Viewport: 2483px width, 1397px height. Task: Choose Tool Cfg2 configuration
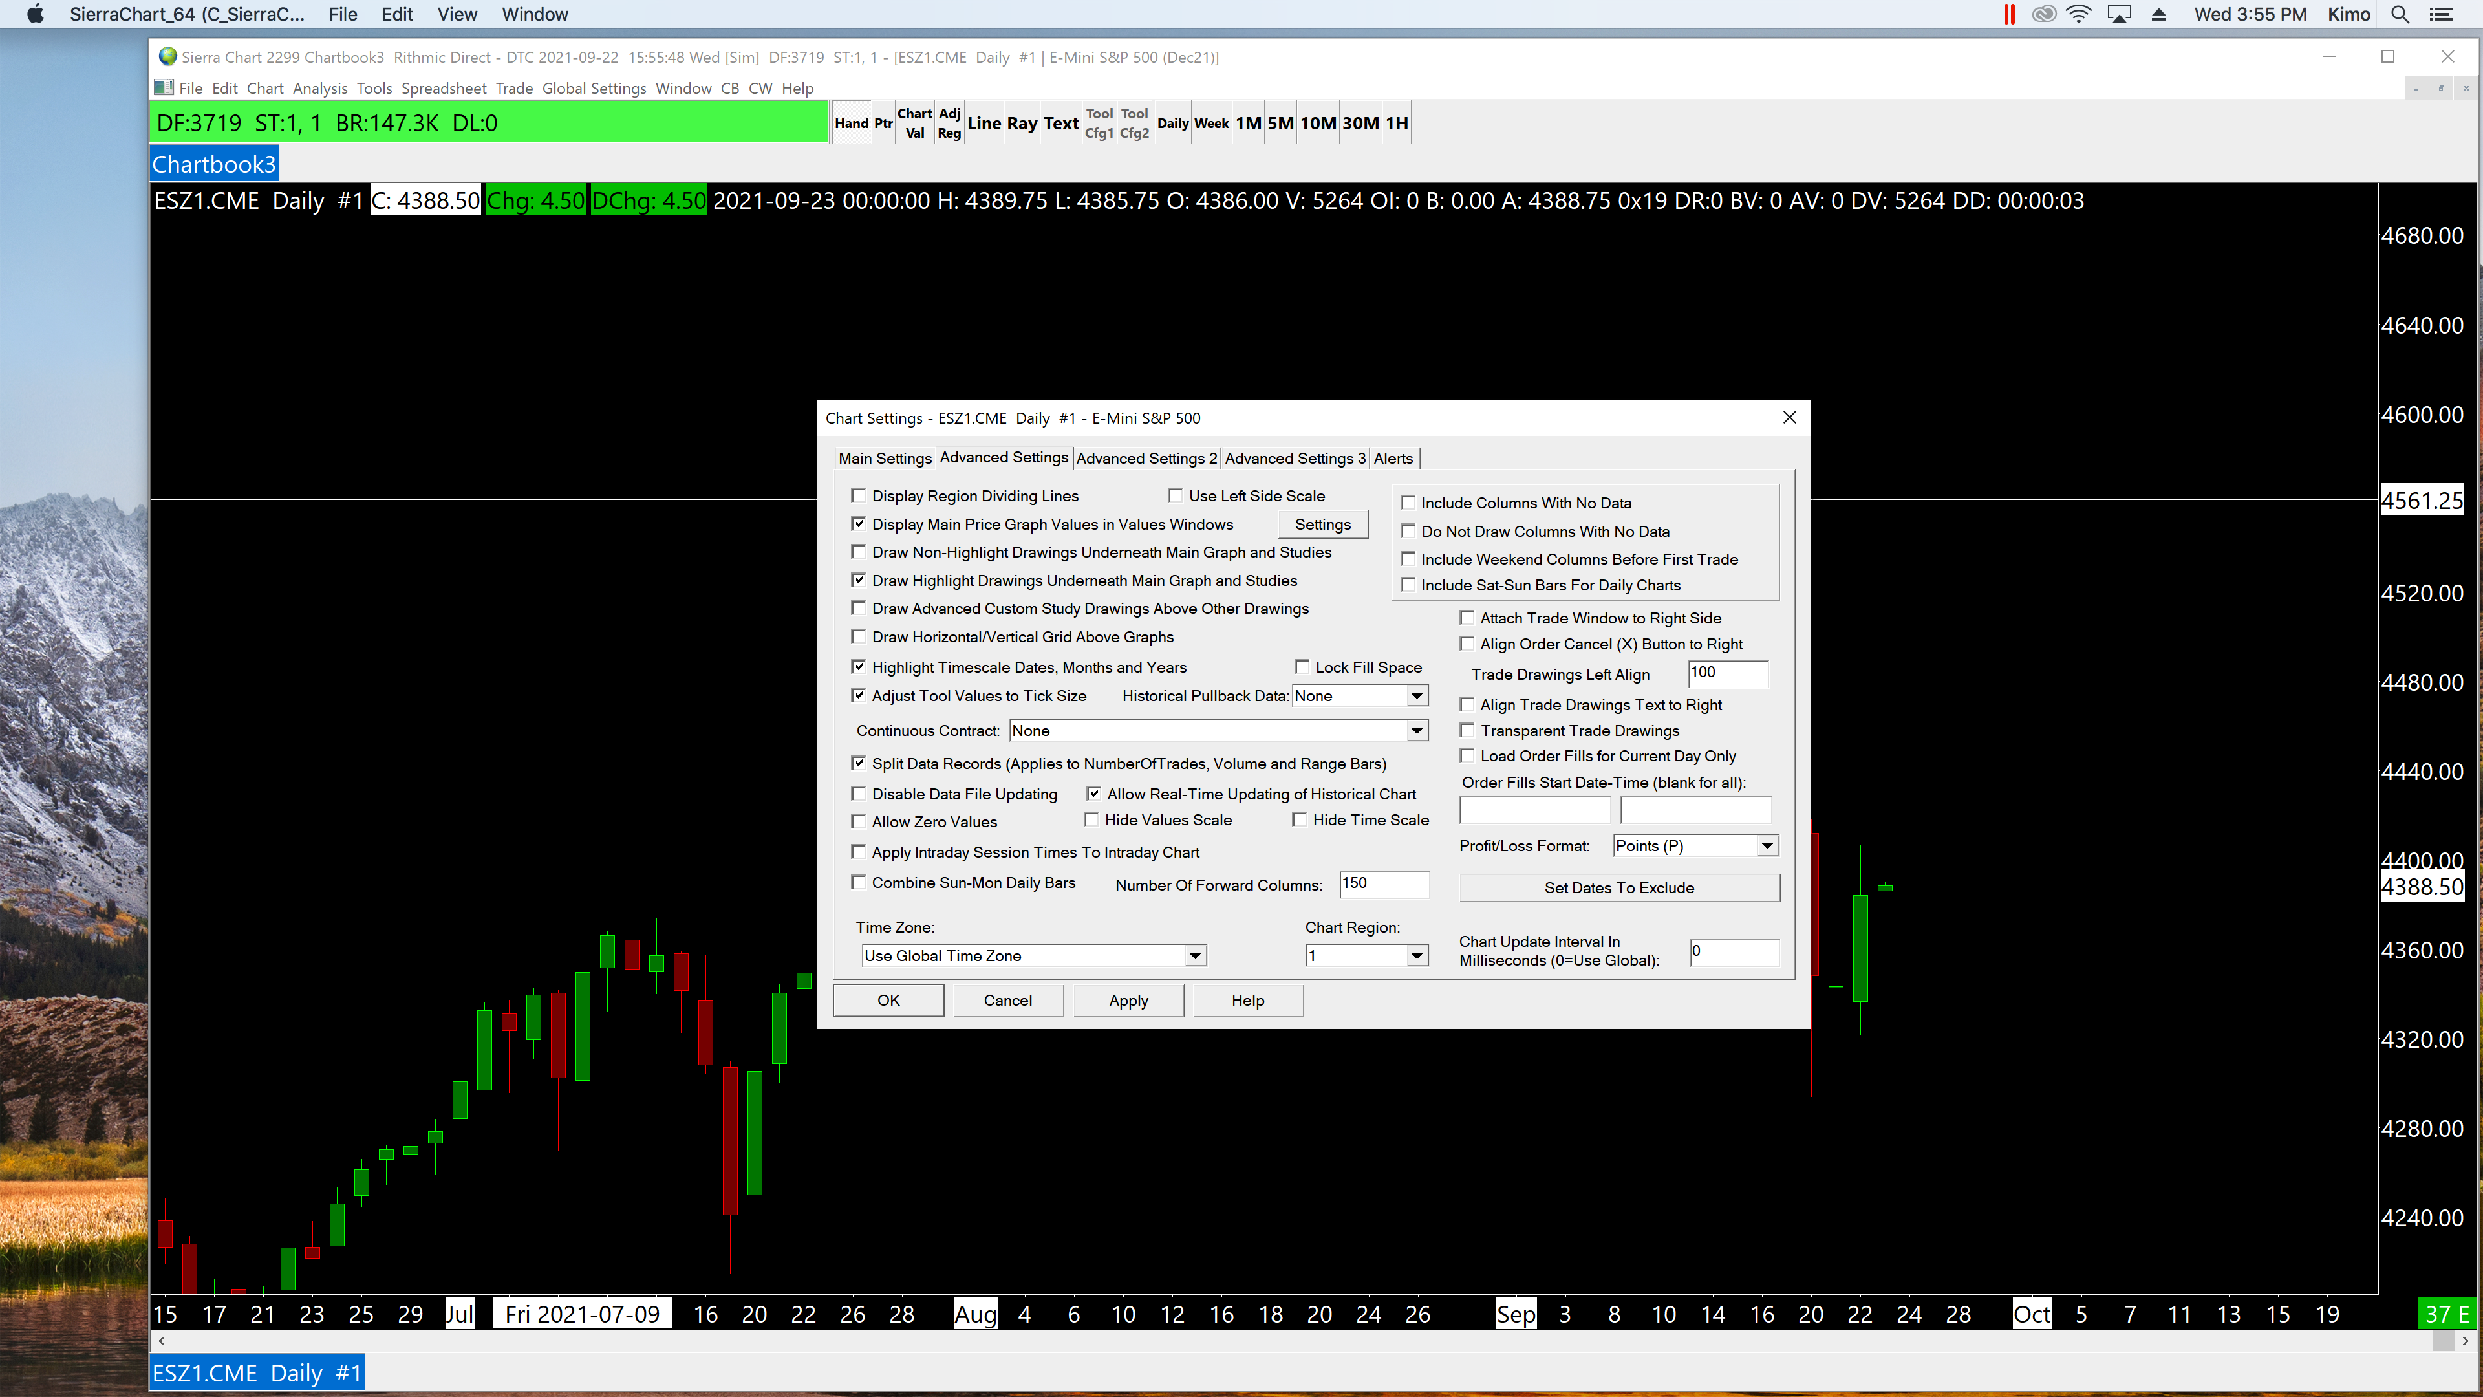pos(1135,124)
